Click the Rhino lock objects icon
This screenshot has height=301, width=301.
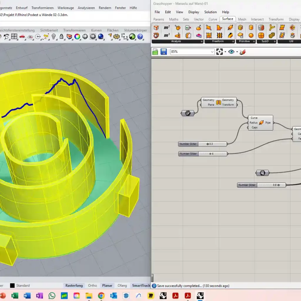61,37
